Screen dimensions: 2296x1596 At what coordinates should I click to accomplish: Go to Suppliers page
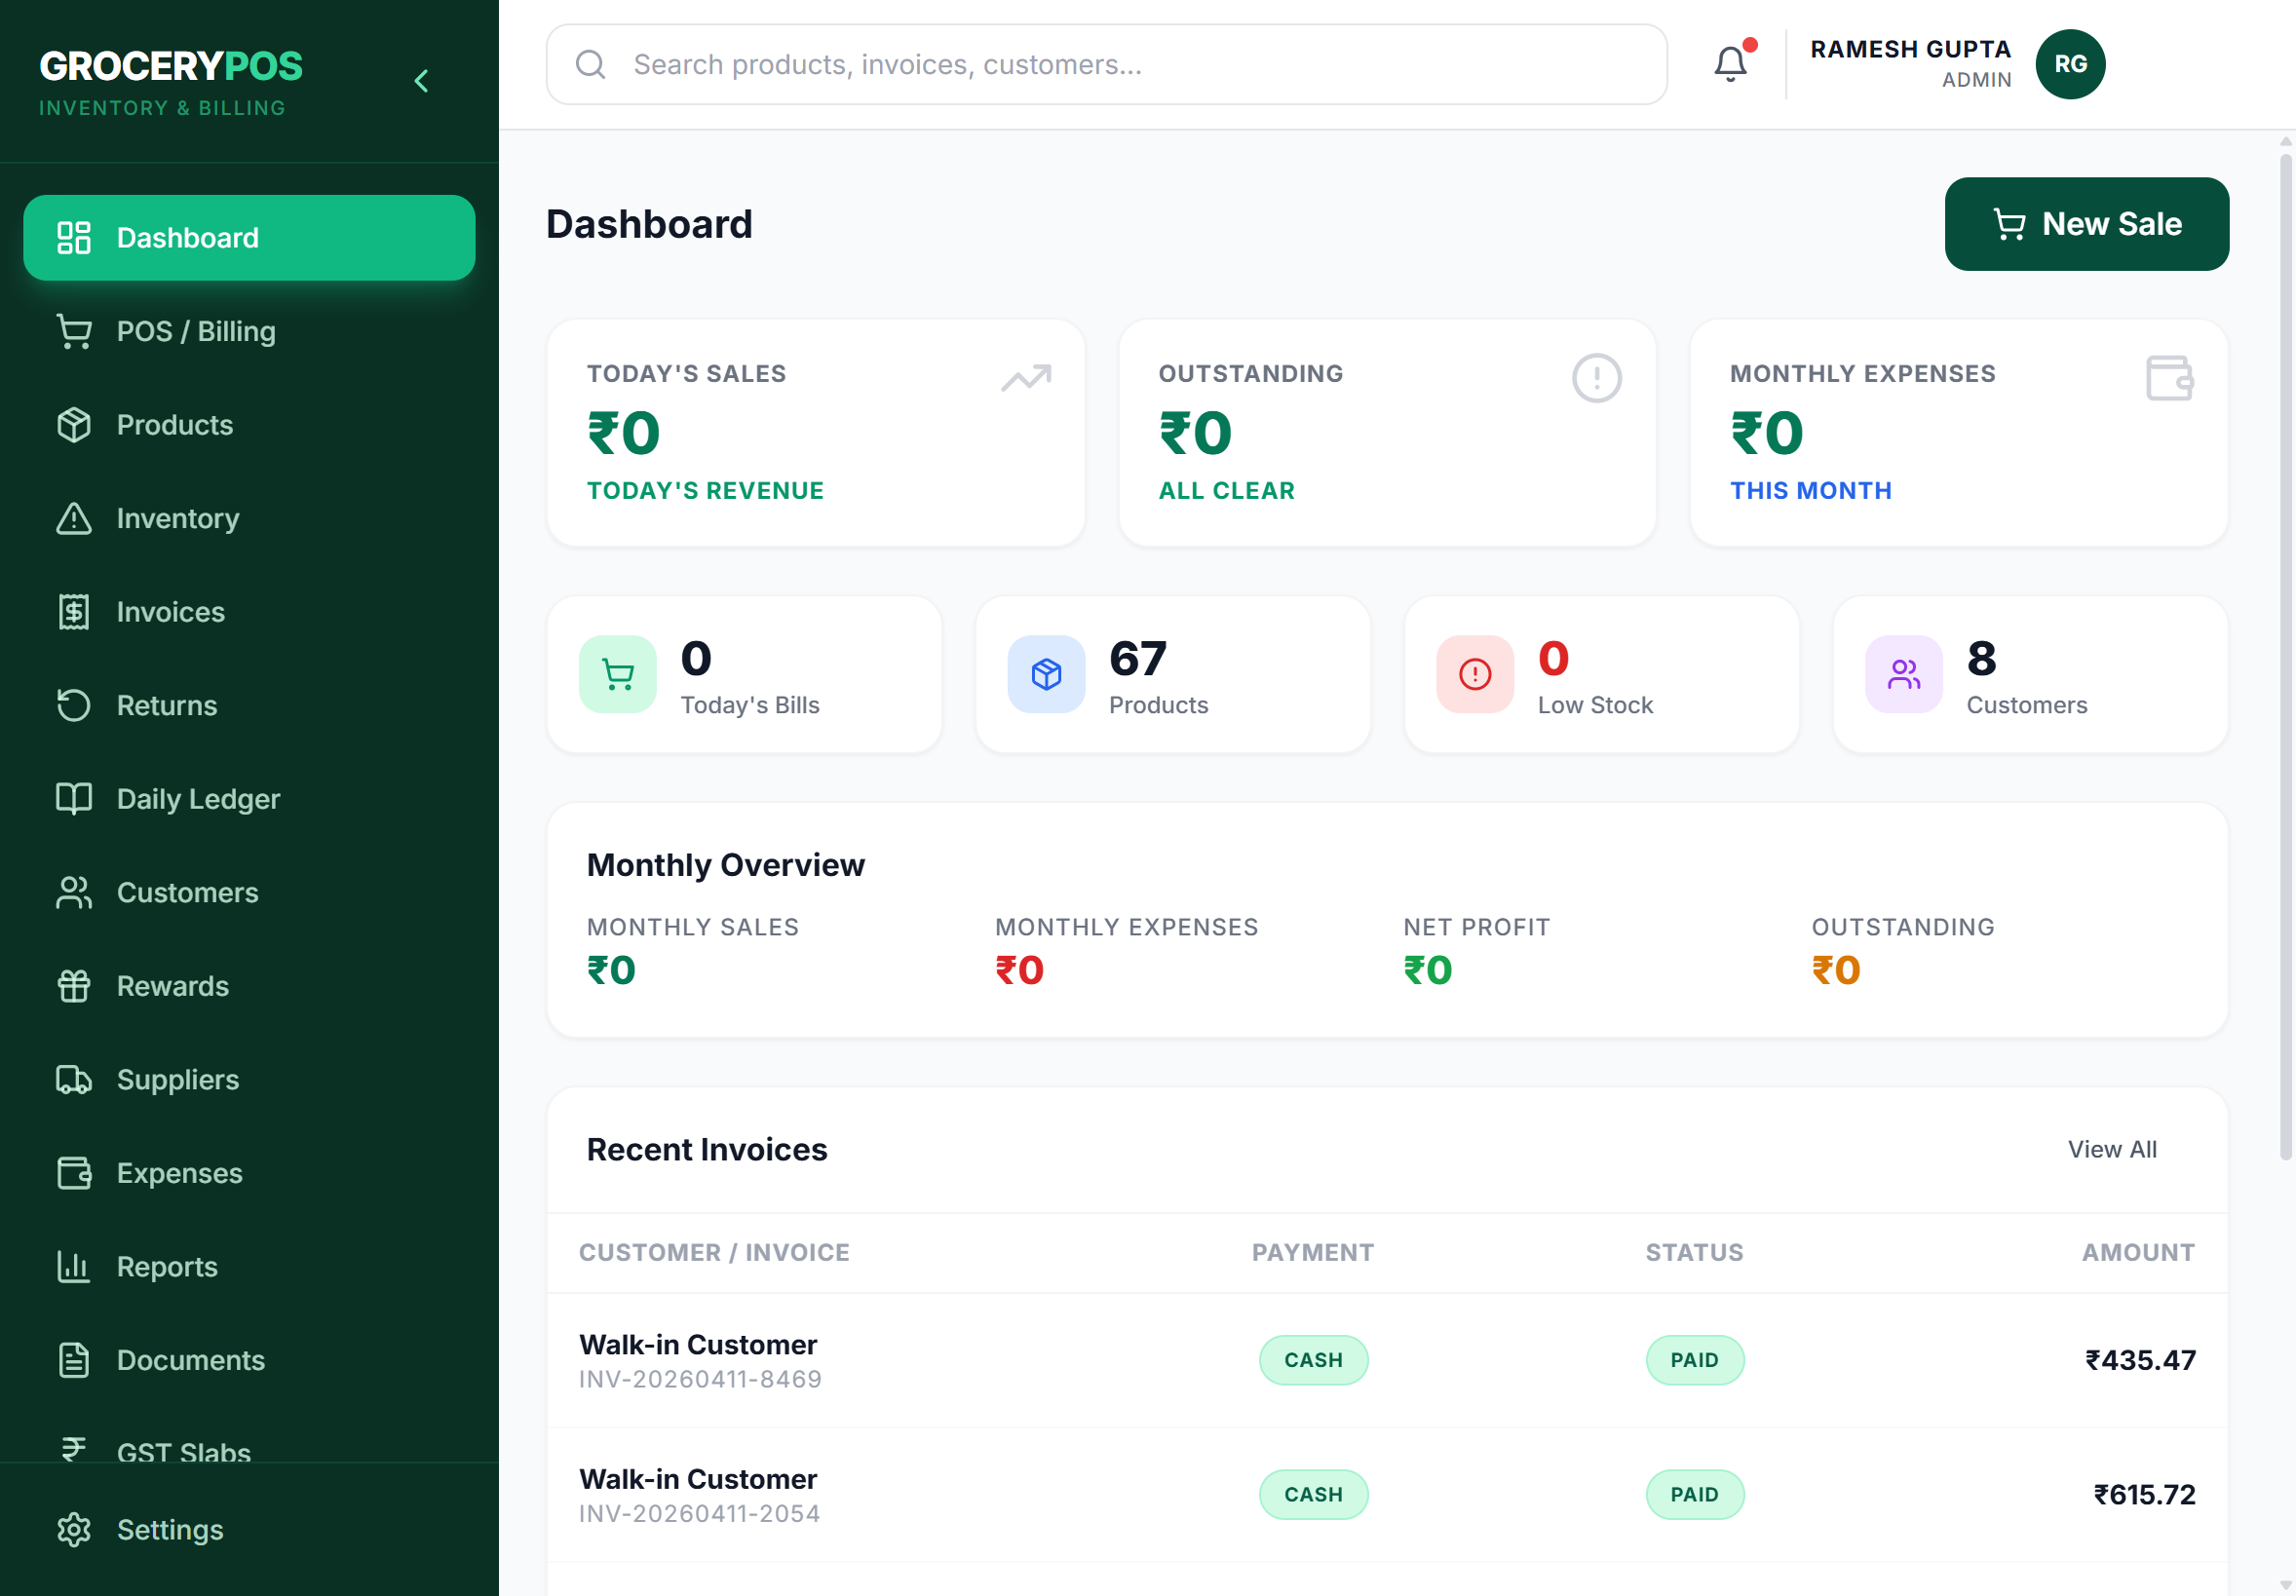(249, 1080)
